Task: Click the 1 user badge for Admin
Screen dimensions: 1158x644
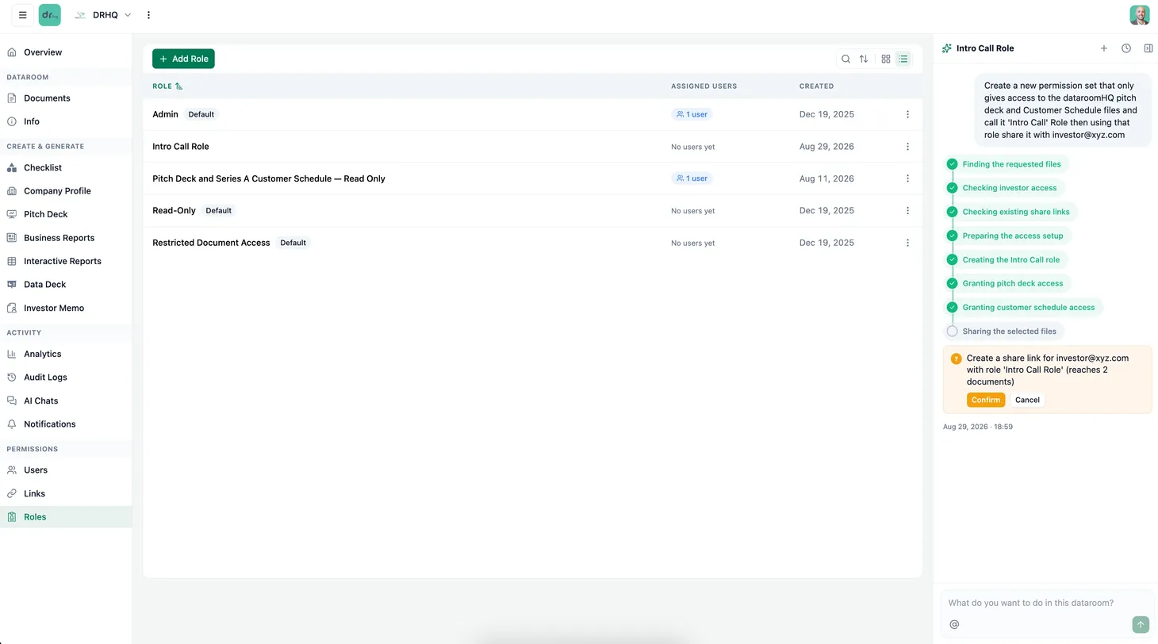Action: pyautogui.click(x=692, y=114)
